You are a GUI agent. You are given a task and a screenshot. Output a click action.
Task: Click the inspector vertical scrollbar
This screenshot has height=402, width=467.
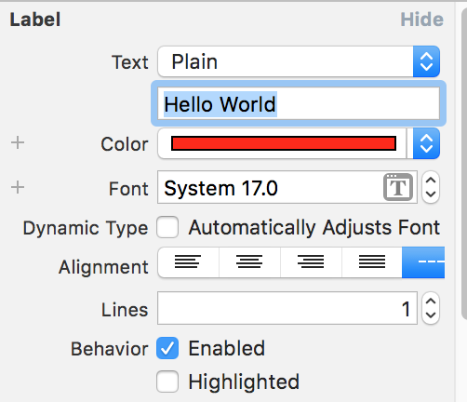coord(464,163)
